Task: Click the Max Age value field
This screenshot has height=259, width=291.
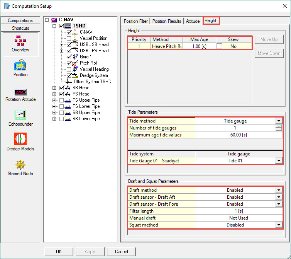Action: coord(199,46)
